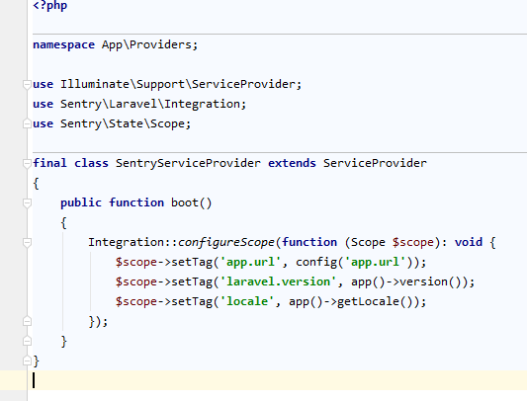Image resolution: width=527 pixels, height=401 pixels.
Task: Place cursor on <?php opening tag
Action: pos(50,6)
